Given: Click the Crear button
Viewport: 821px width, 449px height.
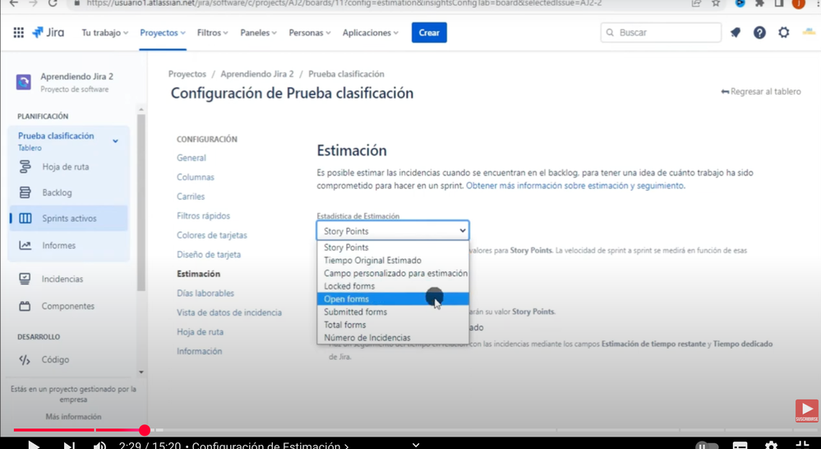Looking at the screenshot, I should [x=429, y=33].
